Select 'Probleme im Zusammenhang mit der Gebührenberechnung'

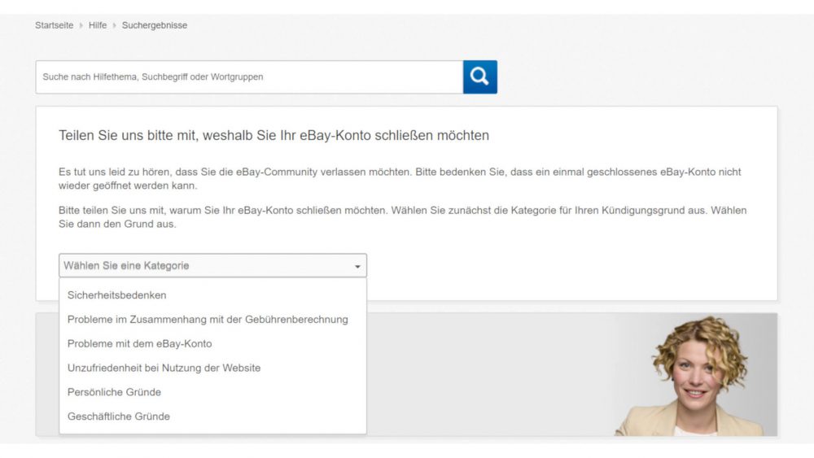click(212, 320)
